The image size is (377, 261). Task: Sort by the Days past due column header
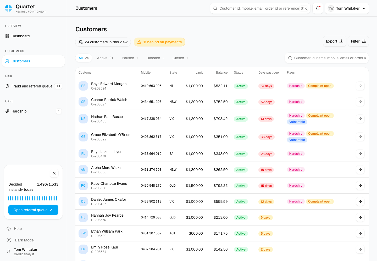[x=268, y=73]
